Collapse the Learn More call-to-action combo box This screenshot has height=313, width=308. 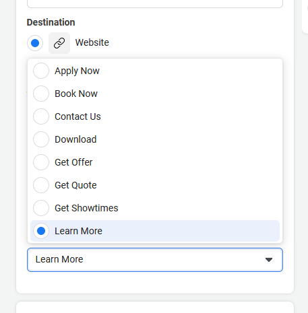pos(155,260)
